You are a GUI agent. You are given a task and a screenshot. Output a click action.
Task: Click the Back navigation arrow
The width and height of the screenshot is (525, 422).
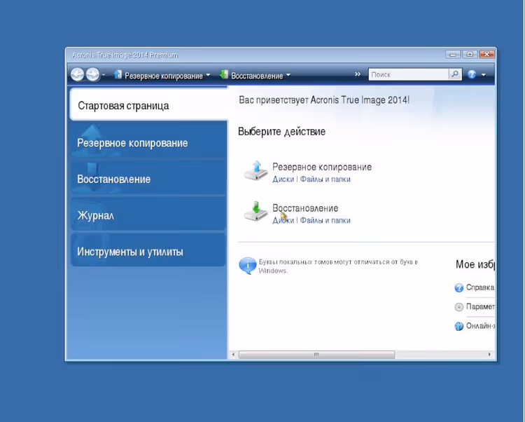77,74
